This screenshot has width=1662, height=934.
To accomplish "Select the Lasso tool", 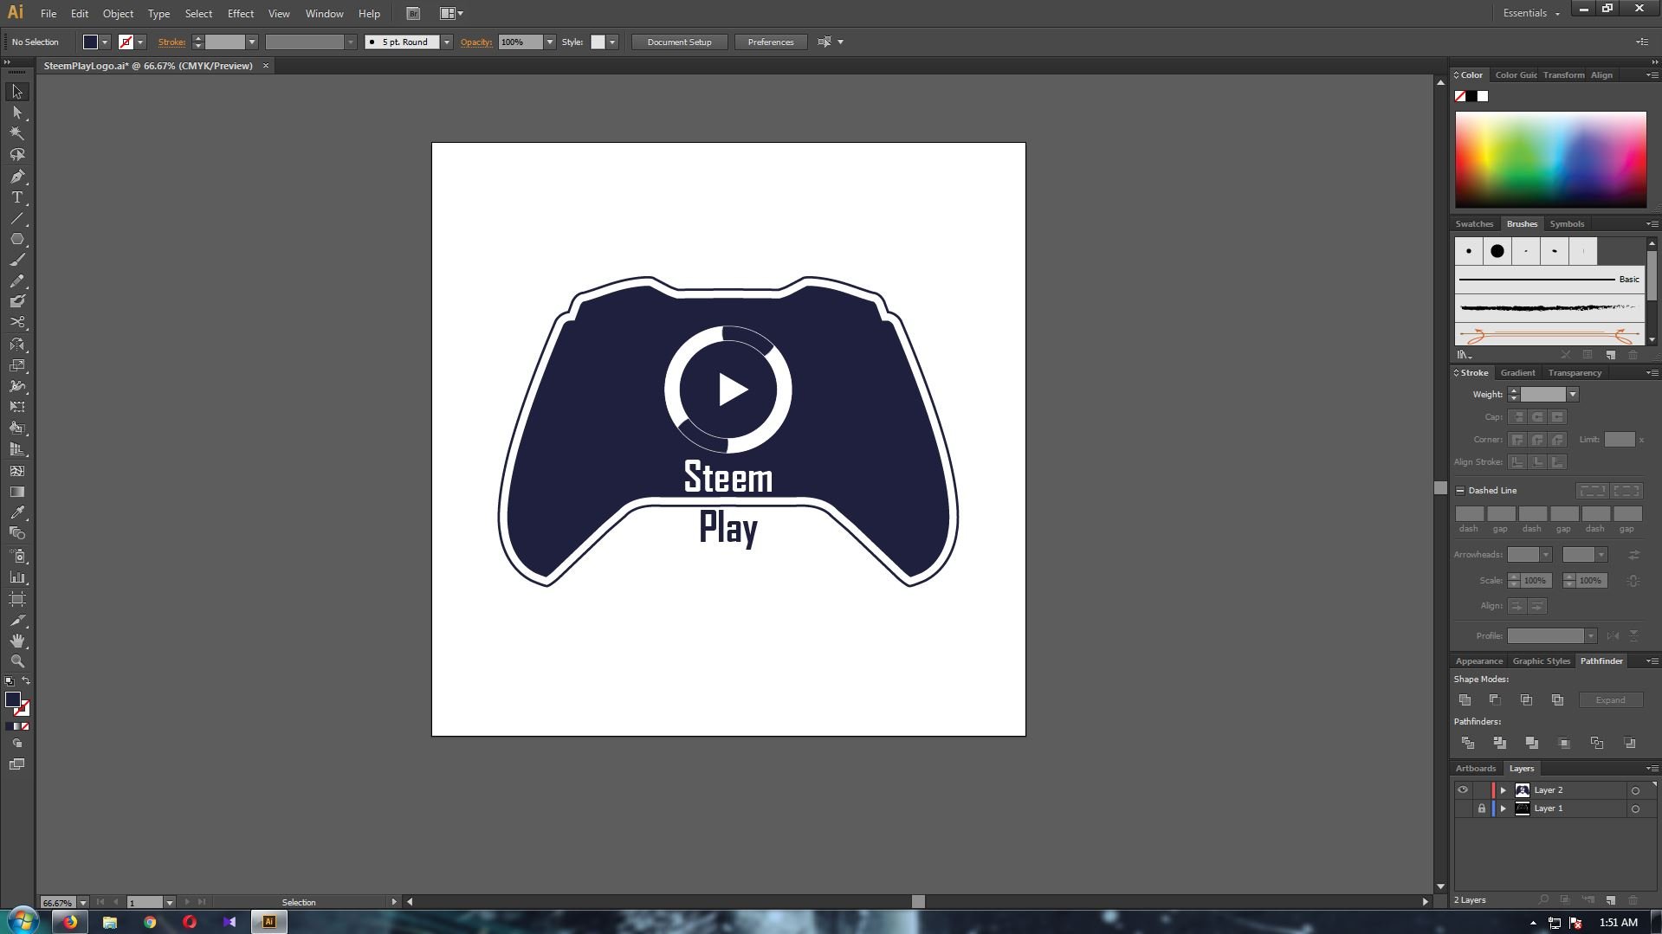I will pyautogui.click(x=16, y=155).
